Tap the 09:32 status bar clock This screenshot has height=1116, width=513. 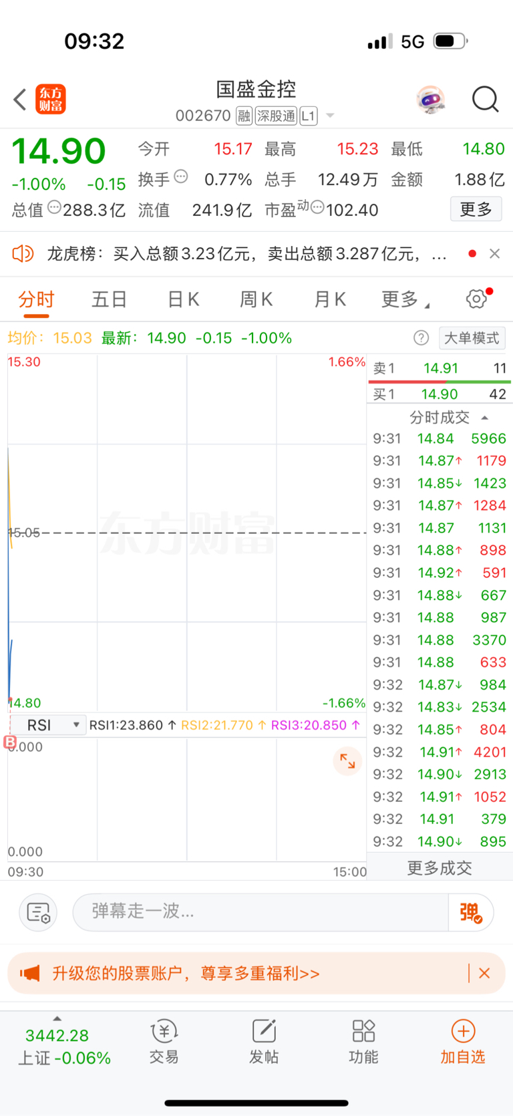94,41
